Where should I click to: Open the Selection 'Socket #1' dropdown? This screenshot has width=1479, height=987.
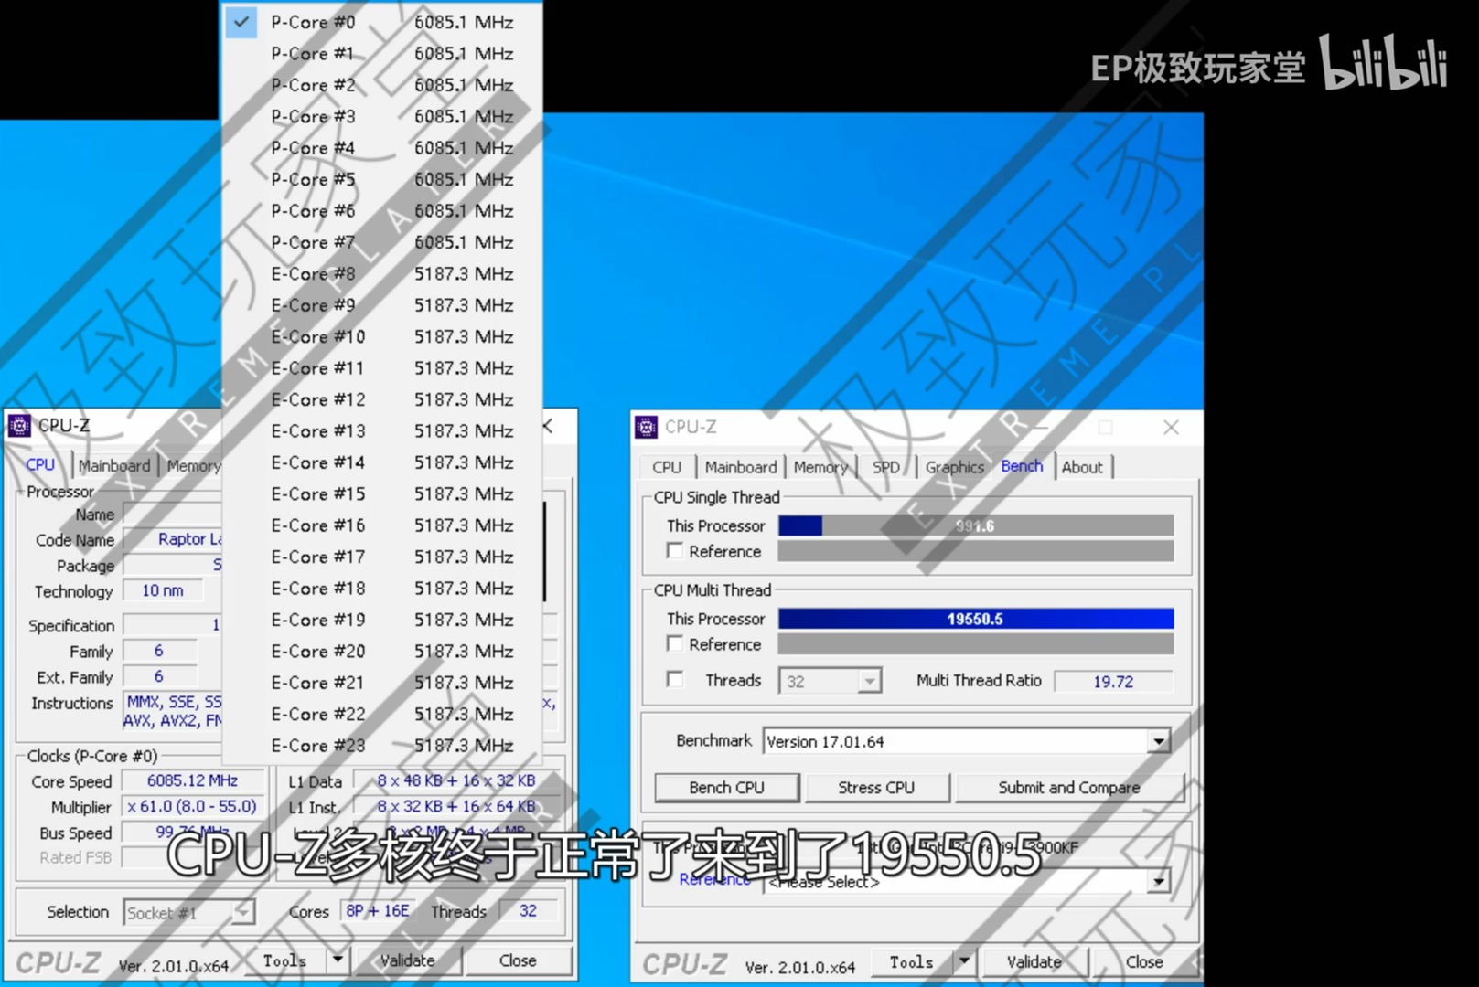coord(188,912)
